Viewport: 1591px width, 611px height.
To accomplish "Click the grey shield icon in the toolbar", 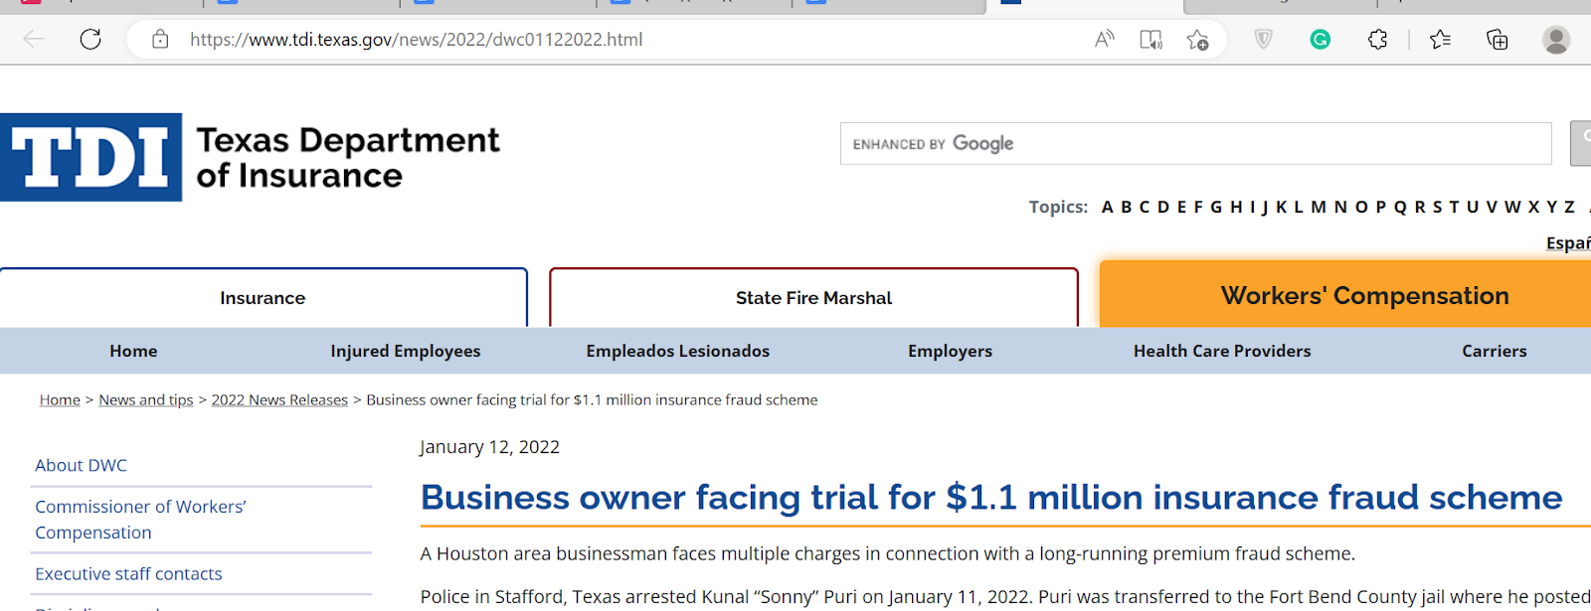I will coord(1263,40).
